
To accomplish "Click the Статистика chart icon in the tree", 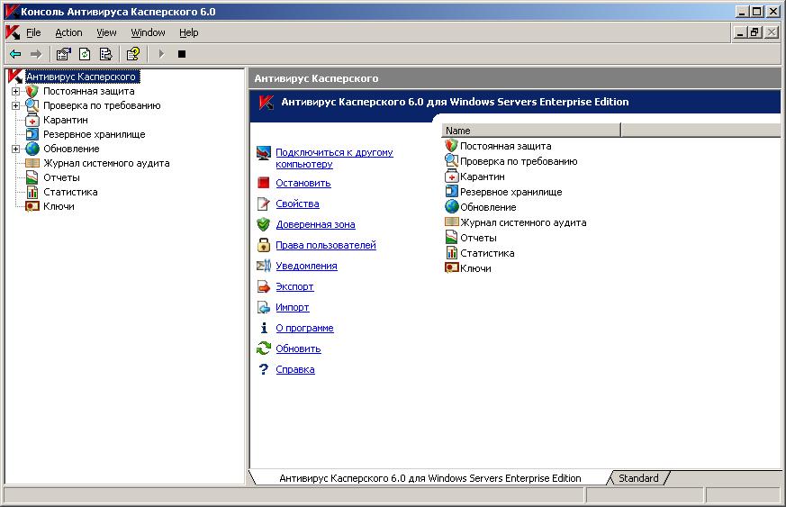I will pos(32,192).
